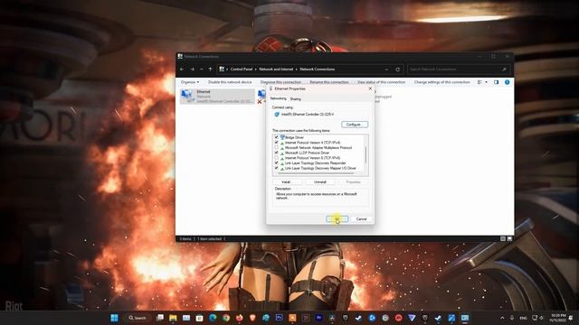Click the Refresh icon next to address bar

pyautogui.click(x=398, y=70)
